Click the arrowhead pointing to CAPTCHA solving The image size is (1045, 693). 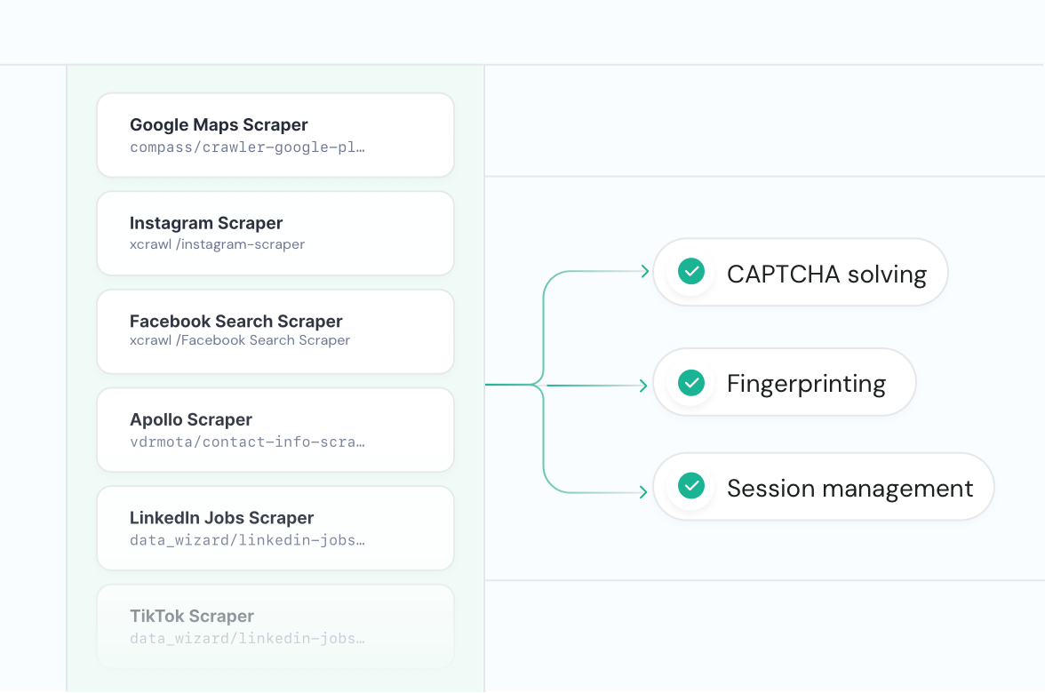pos(644,271)
